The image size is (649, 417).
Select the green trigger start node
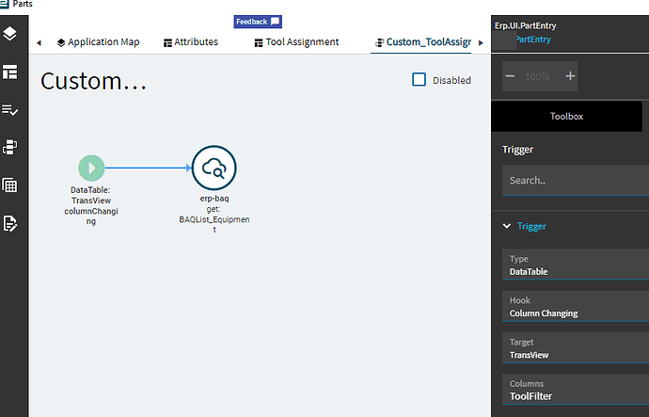tap(91, 168)
